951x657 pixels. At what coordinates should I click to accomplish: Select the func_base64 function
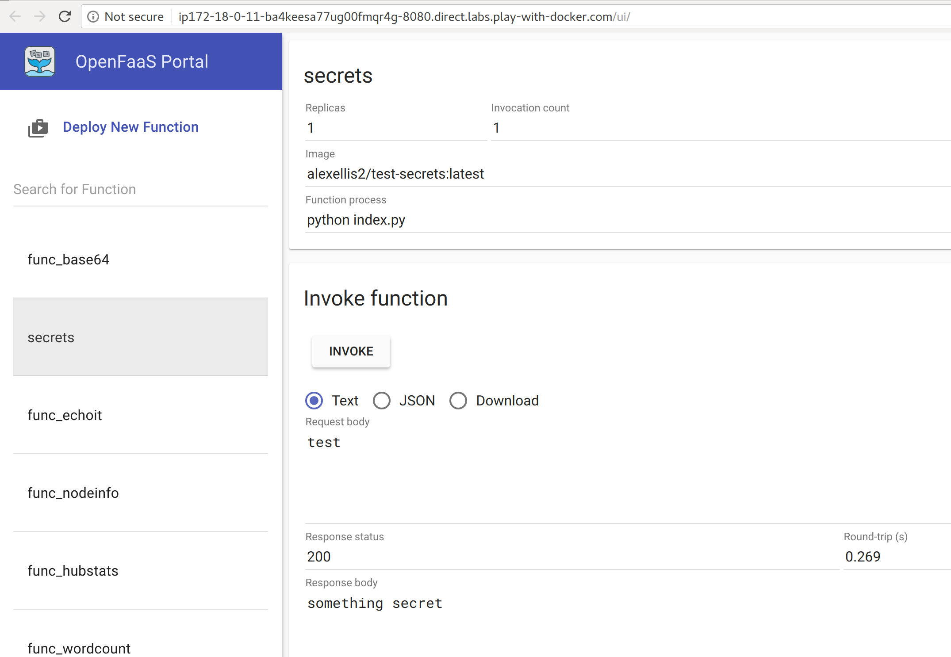[69, 260]
